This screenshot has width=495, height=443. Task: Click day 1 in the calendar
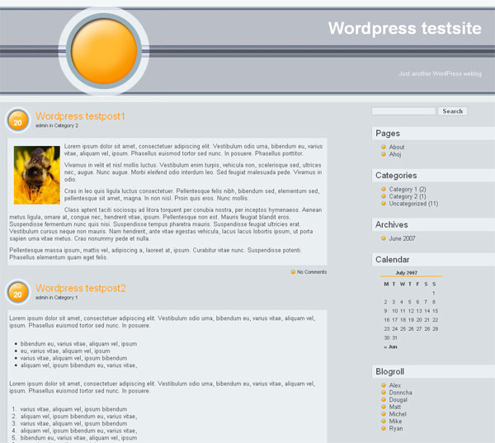pos(434,293)
